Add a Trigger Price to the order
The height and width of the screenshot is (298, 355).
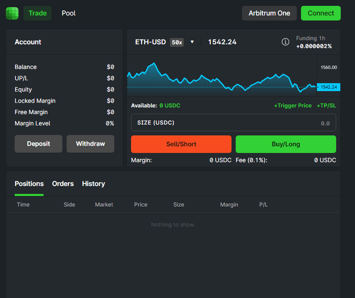pos(293,106)
